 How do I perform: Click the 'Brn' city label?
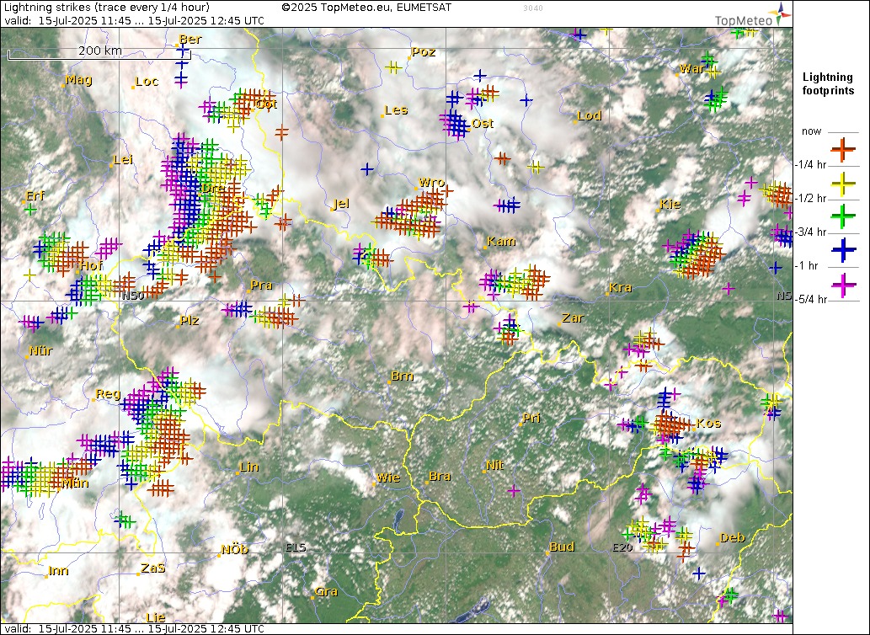point(403,376)
